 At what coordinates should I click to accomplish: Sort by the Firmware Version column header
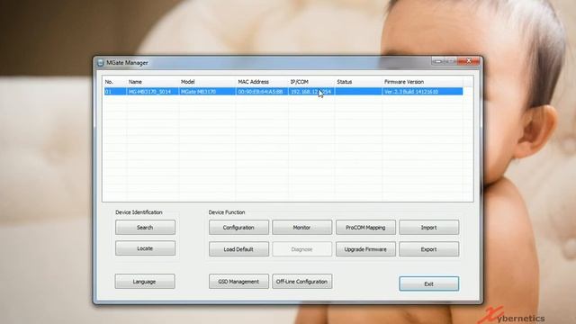(422, 82)
